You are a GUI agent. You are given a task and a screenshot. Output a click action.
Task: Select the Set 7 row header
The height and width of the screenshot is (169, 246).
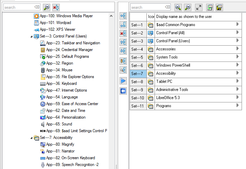point(138,73)
